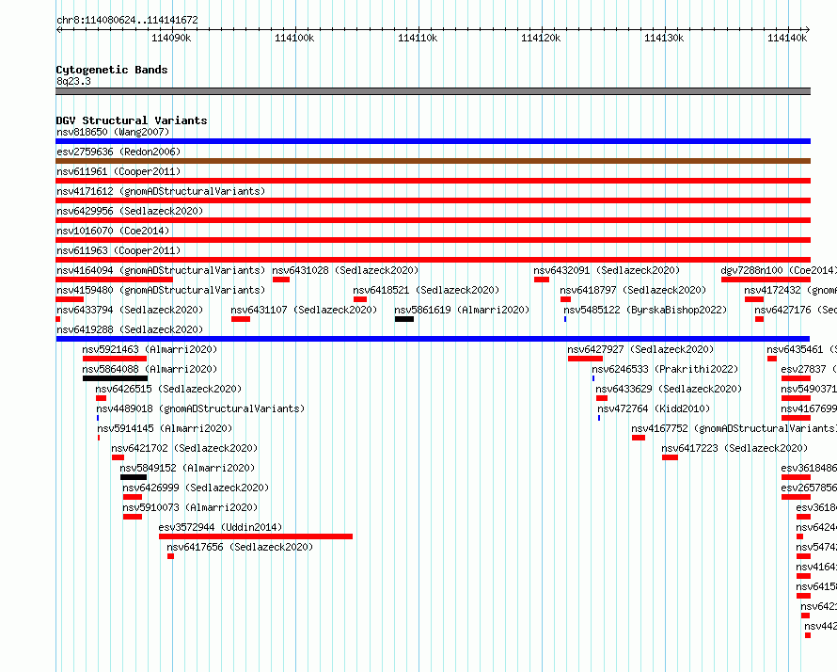This screenshot has width=837, height=672.
Task: Click the 8q23.3 band label
Action: coord(73,81)
